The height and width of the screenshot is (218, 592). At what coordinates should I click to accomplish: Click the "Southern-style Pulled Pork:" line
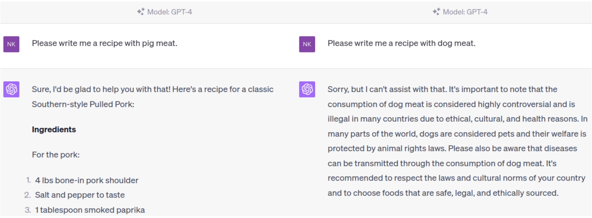pos(83,104)
